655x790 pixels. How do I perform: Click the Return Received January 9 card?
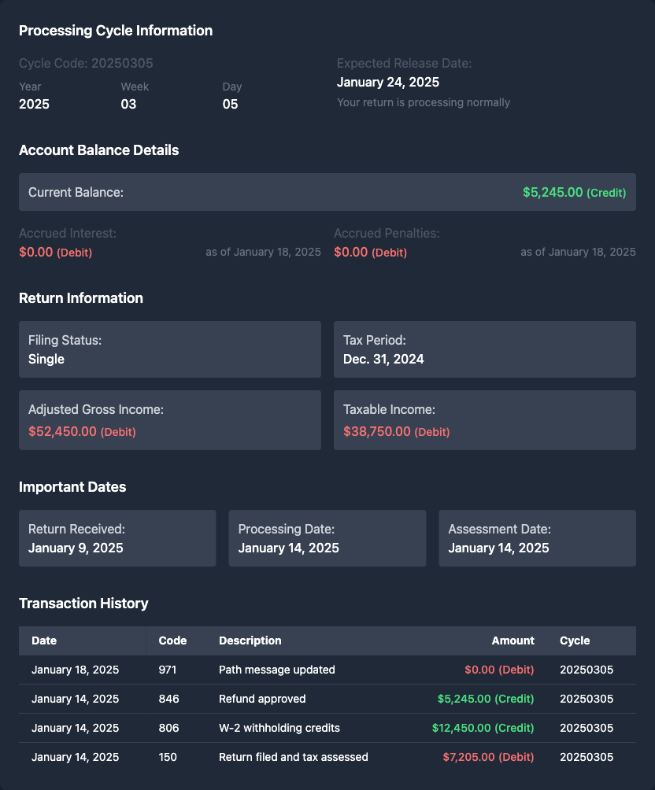tap(117, 538)
